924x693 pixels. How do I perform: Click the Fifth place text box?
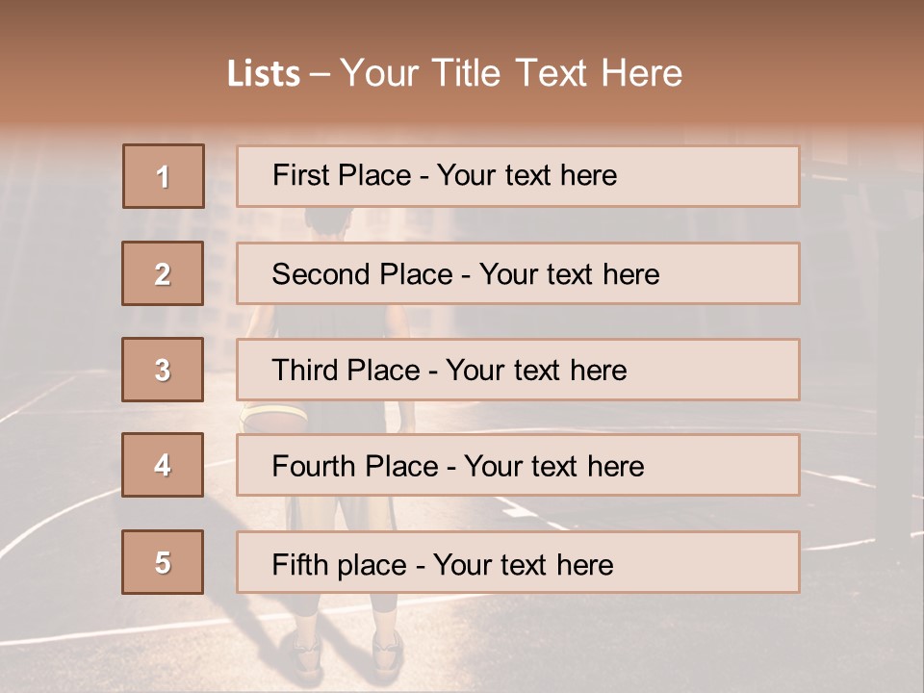pyautogui.click(x=518, y=561)
